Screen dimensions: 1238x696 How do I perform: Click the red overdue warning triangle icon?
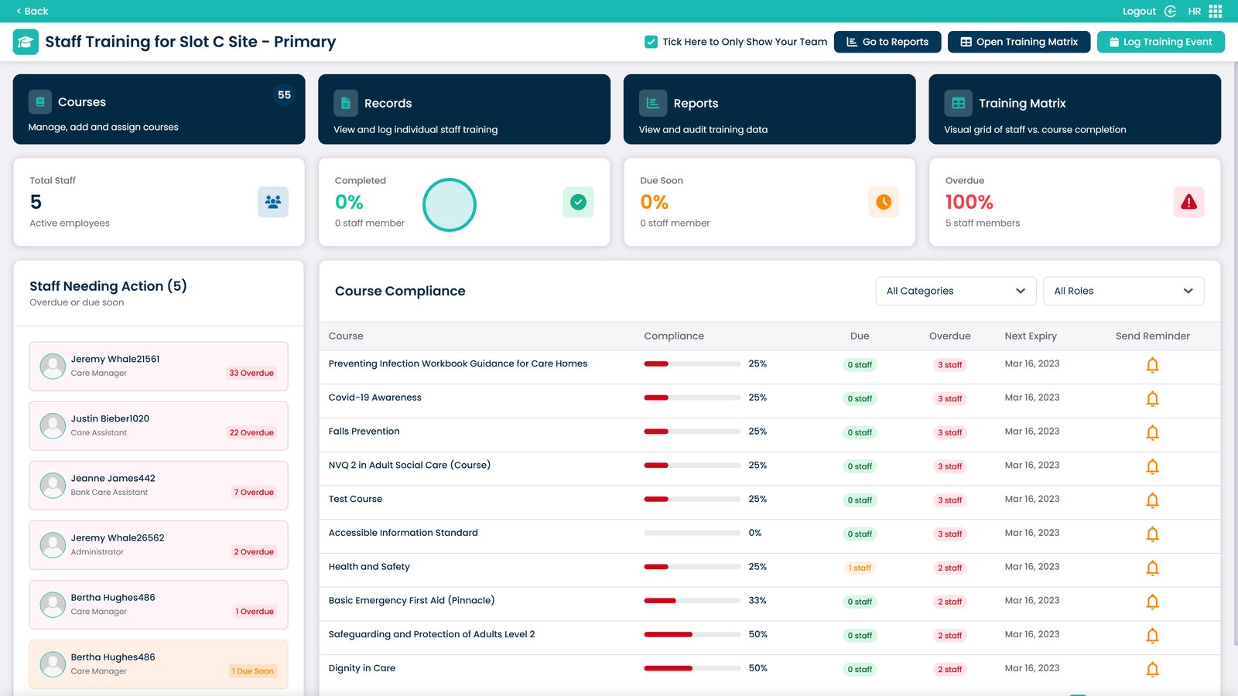click(x=1188, y=203)
